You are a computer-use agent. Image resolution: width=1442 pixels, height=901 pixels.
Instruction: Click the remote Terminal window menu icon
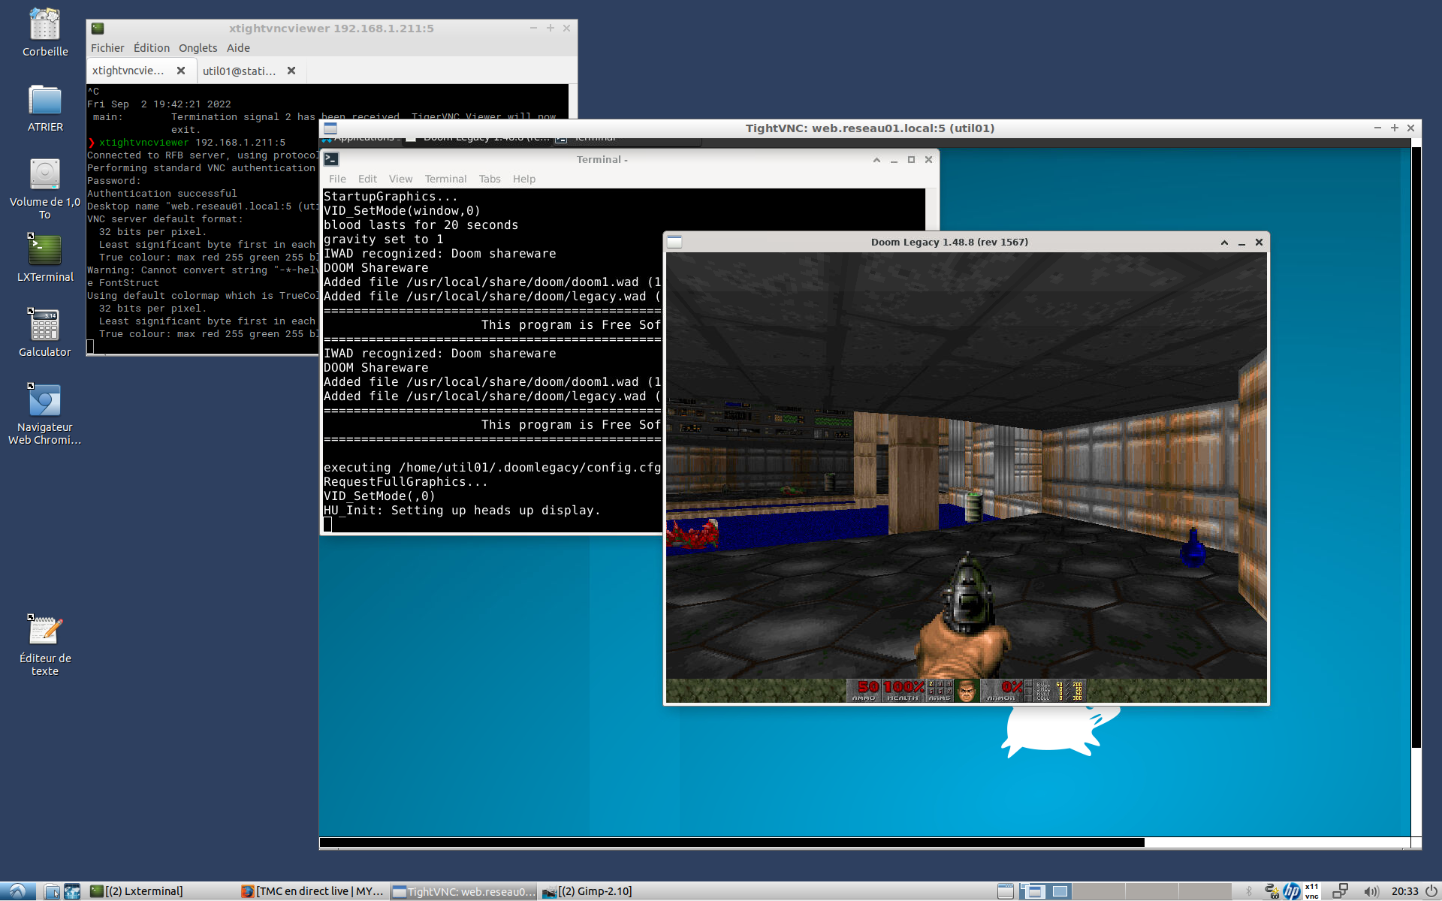tap(331, 159)
